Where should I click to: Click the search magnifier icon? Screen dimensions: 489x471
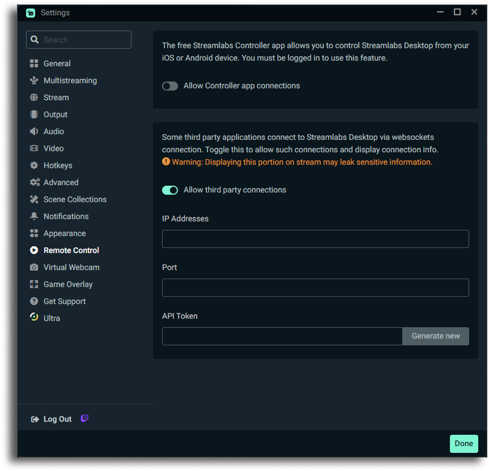click(35, 39)
